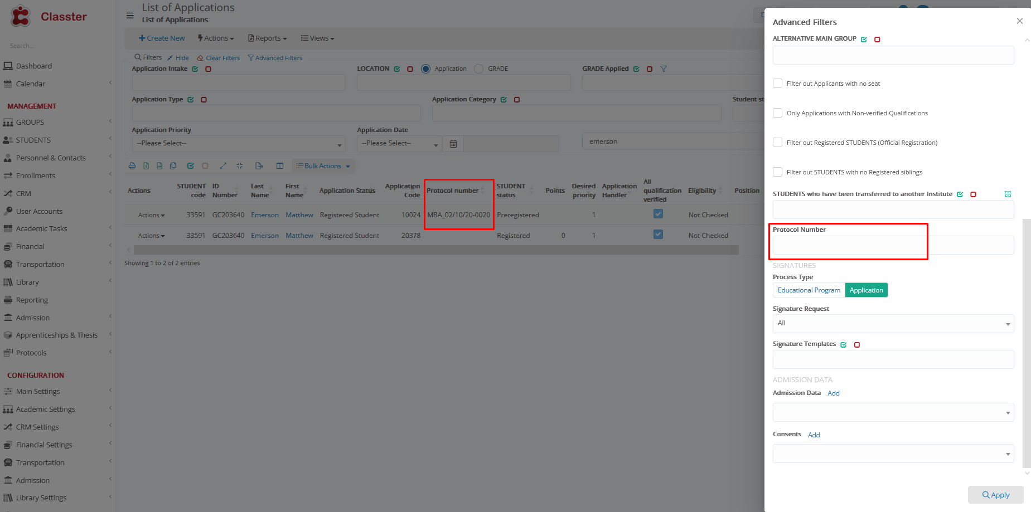This screenshot has width=1031, height=512.
Task: Select all for ALTERNATIVE MAIN GROUP filter
Action: [x=864, y=40]
